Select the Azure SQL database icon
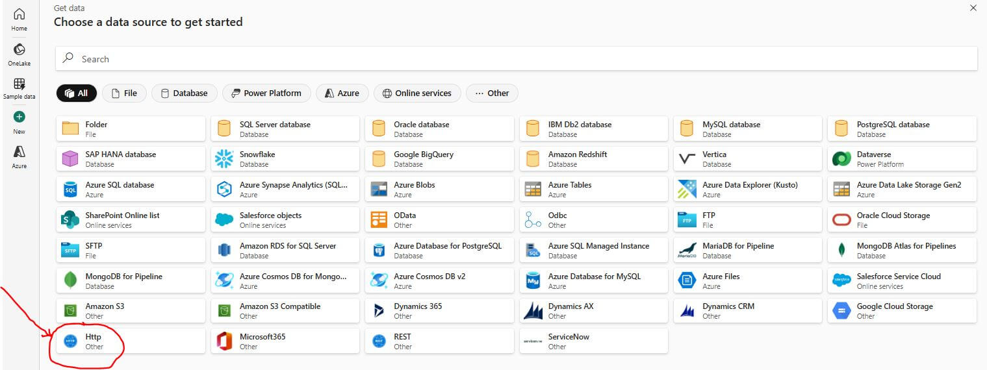The height and width of the screenshot is (370, 987). (x=70, y=190)
